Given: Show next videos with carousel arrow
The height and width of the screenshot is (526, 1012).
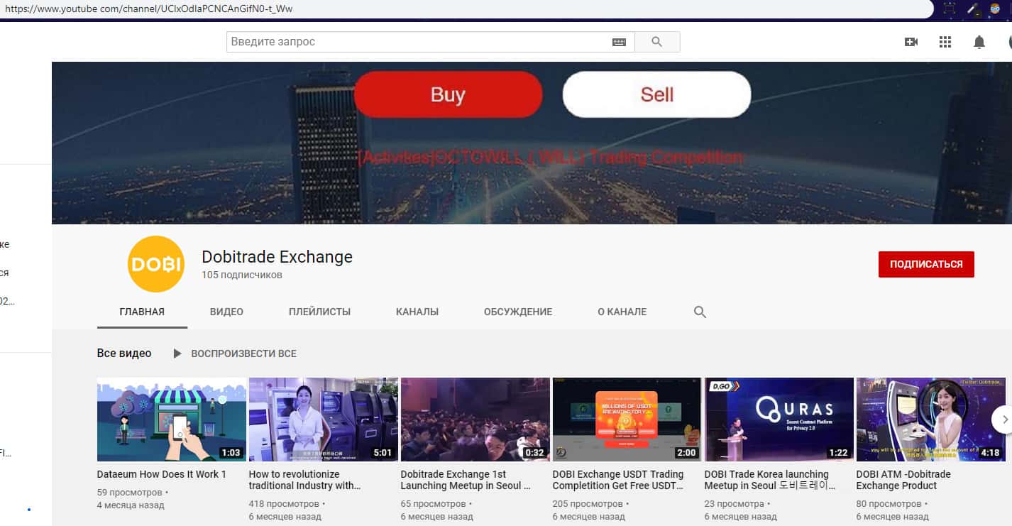Looking at the screenshot, I should click(1003, 420).
